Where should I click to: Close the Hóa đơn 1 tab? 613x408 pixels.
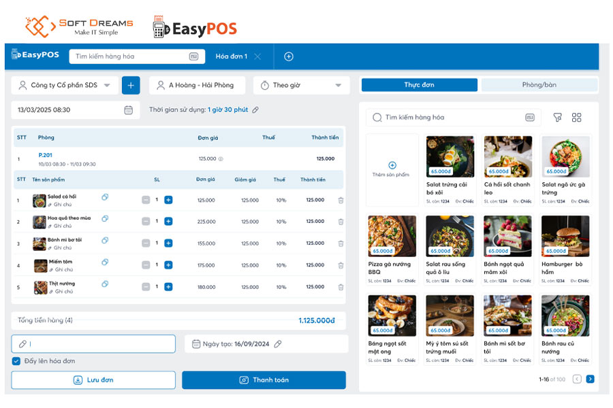tap(257, 56)
